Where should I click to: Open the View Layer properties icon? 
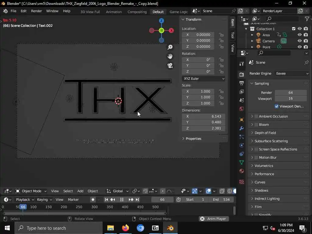point(242,91)
